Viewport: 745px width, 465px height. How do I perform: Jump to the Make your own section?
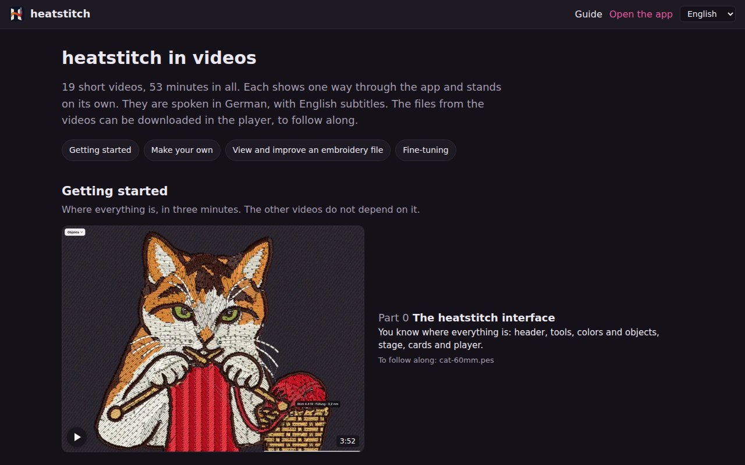[x=182, y=150]
